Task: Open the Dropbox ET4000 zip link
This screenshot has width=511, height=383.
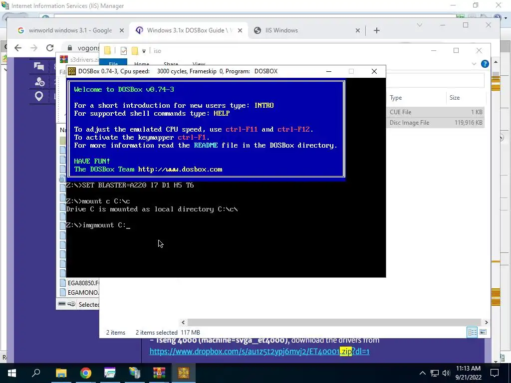Action: [x=259, y=352]
